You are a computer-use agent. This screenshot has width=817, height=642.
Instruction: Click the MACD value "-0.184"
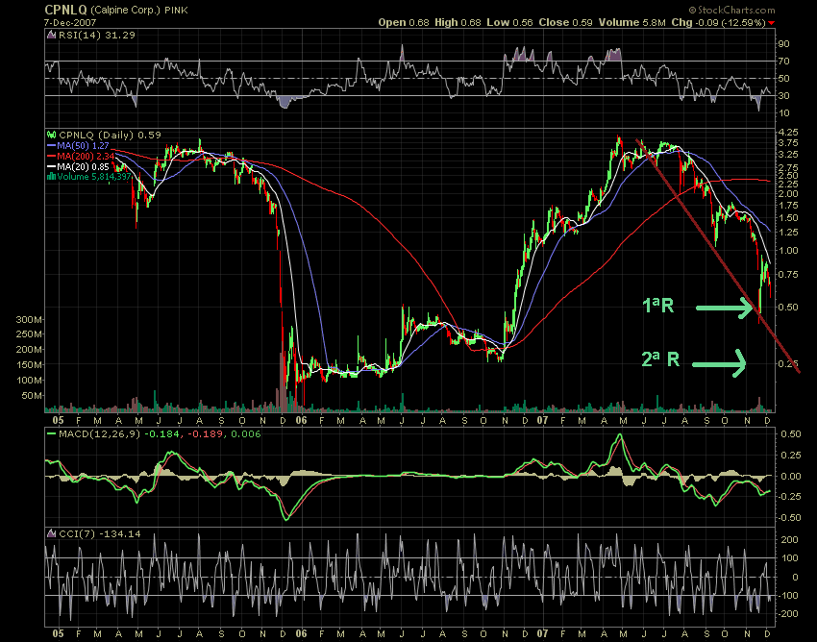coord(161,433)
